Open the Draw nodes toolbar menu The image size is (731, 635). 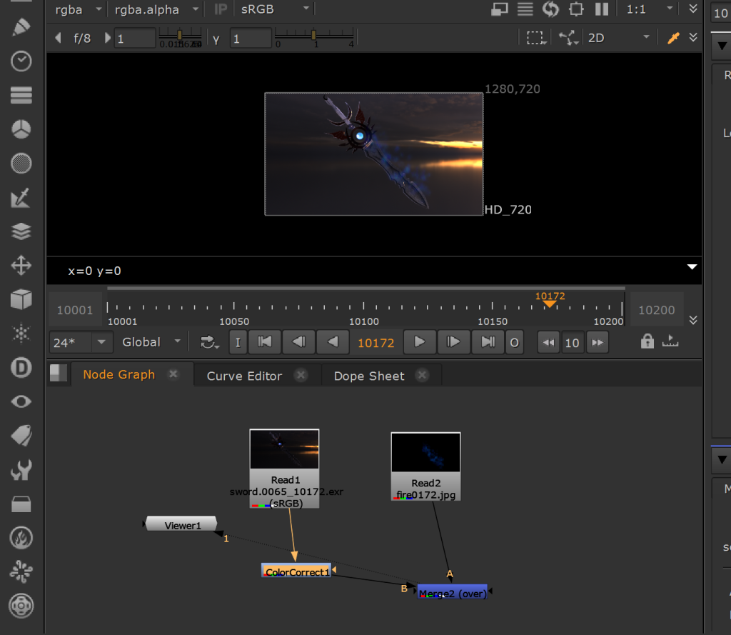coord(21,27)
